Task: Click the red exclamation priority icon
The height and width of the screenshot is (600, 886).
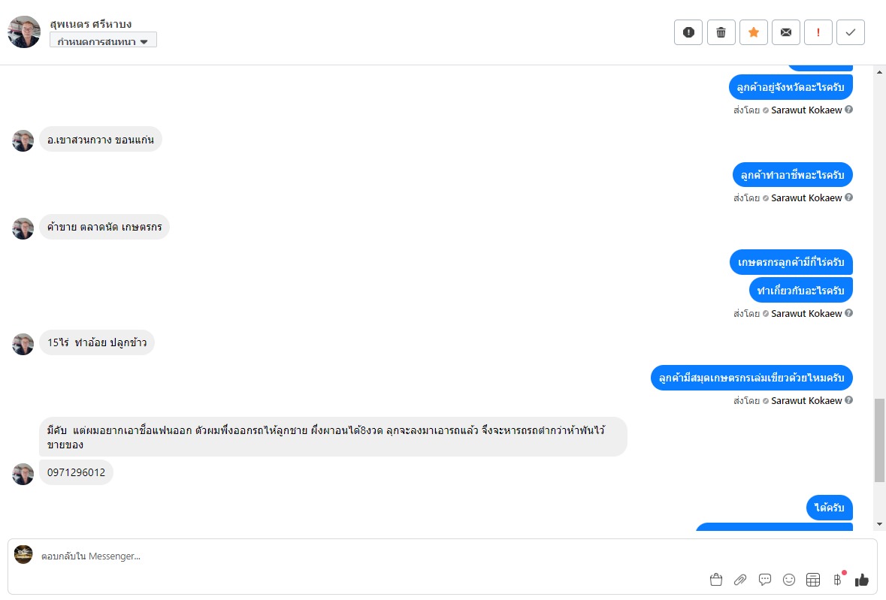Action: coord(818,32)
